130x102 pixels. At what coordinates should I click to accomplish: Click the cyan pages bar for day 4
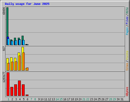click(20, 42)
